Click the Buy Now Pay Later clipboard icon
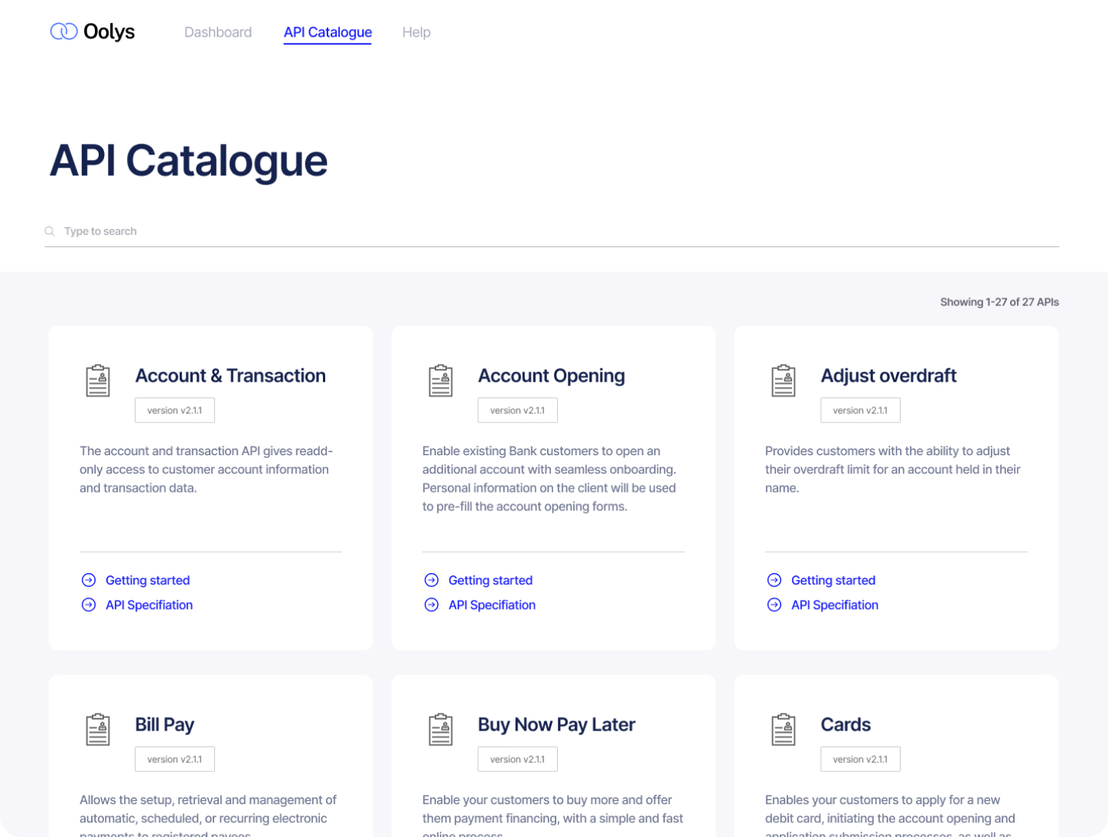 tap(441, 730)
